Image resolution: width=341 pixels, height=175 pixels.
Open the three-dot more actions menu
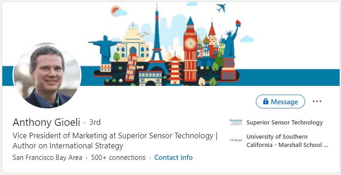coord(317,102)
